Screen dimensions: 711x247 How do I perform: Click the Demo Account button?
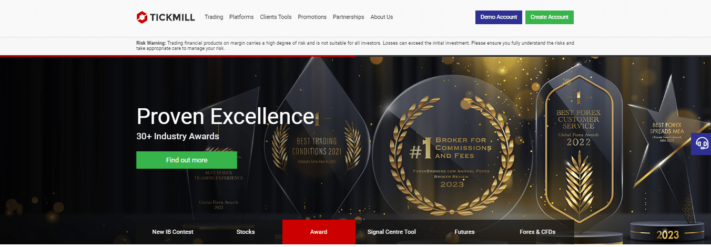click(499, 17)
